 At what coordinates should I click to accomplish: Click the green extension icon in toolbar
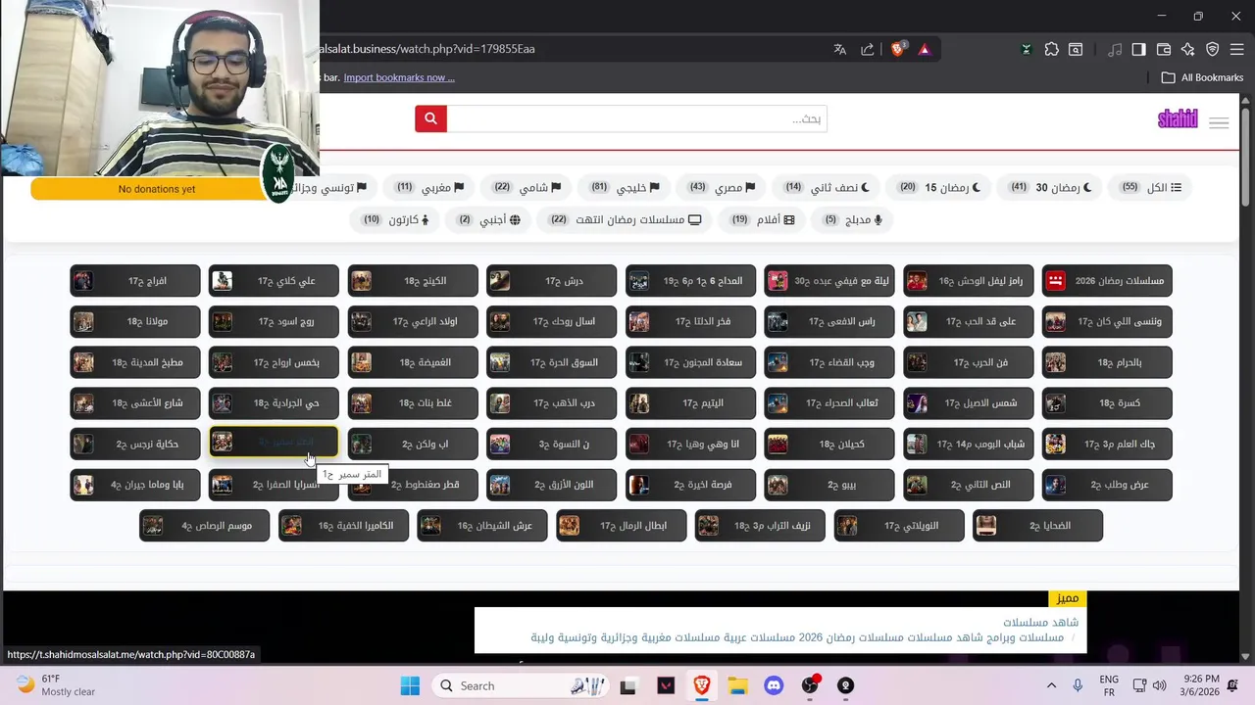click(1026, 49)
